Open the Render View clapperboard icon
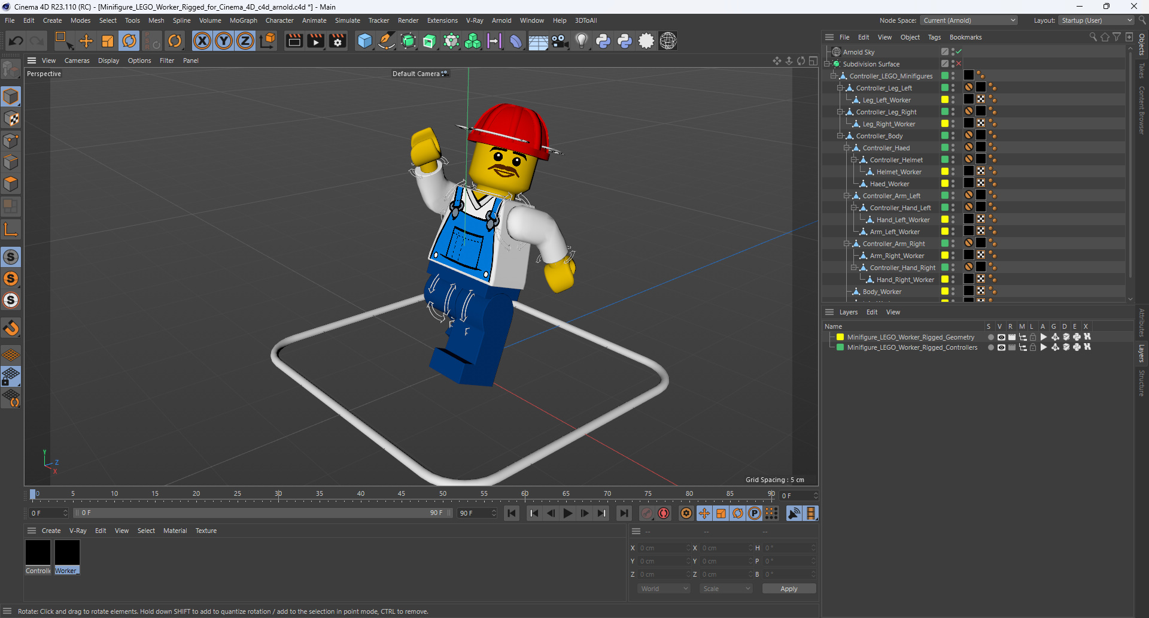The height and width of the screenshot is (618, 1149). point(294,41)
